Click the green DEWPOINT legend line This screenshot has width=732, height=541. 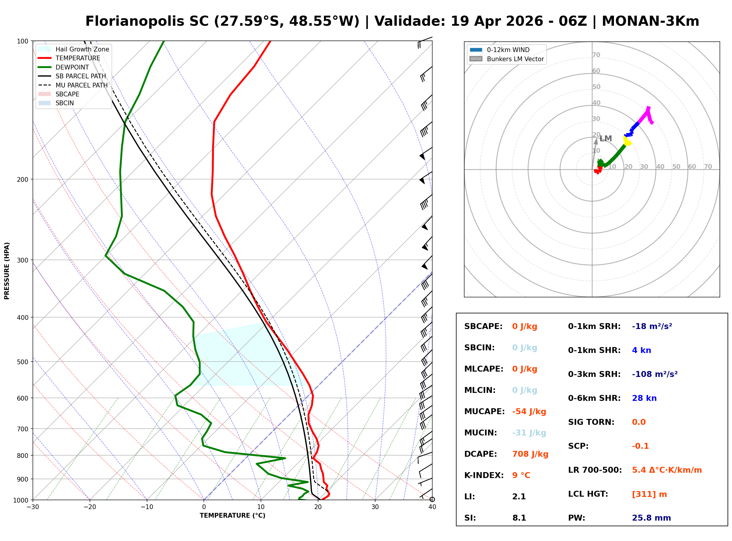click(45, 67)
